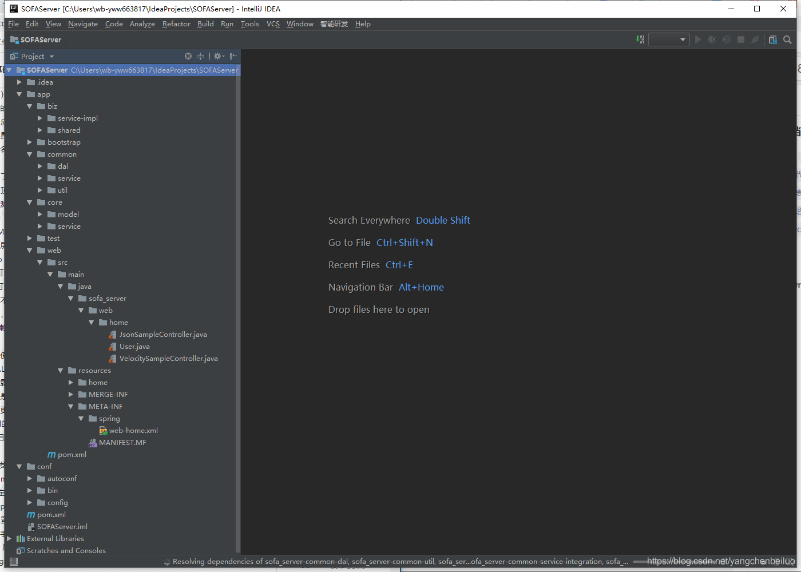Click the Resolving dependencies status text
This screenshot has height=572, width=801.
pos(400,562)
